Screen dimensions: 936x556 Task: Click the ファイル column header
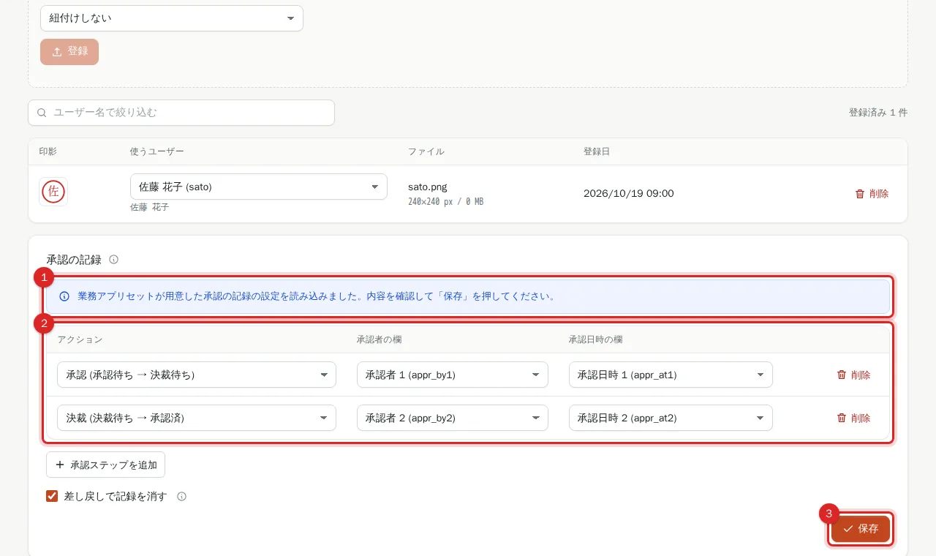click(x=426, y=151)
